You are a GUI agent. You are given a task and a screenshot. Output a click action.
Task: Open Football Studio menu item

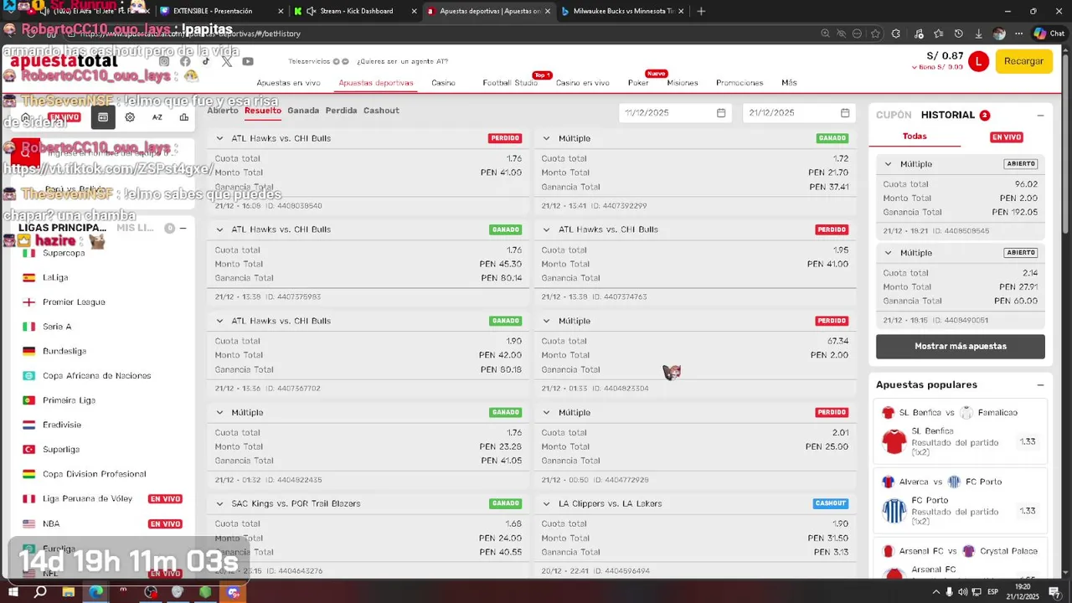(x=510, y=83)
